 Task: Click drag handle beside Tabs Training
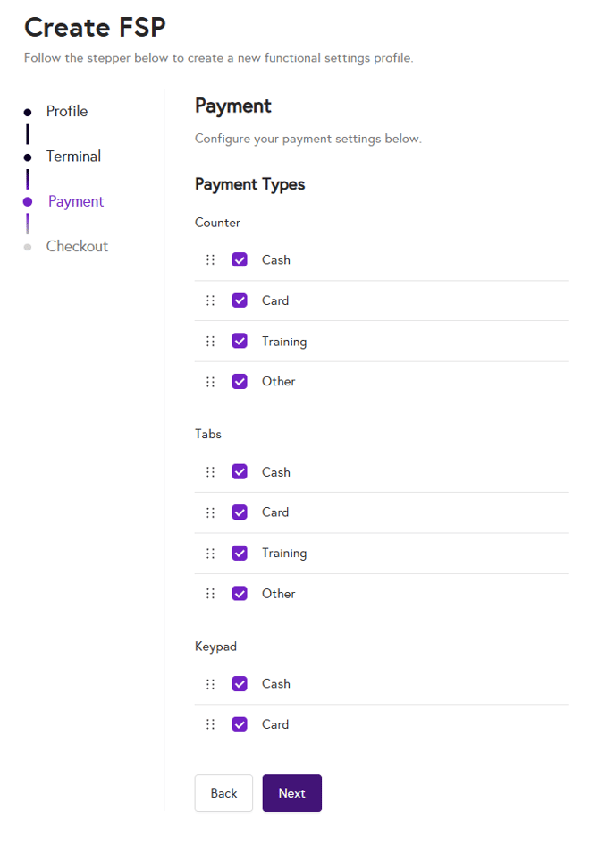[210, 554]
